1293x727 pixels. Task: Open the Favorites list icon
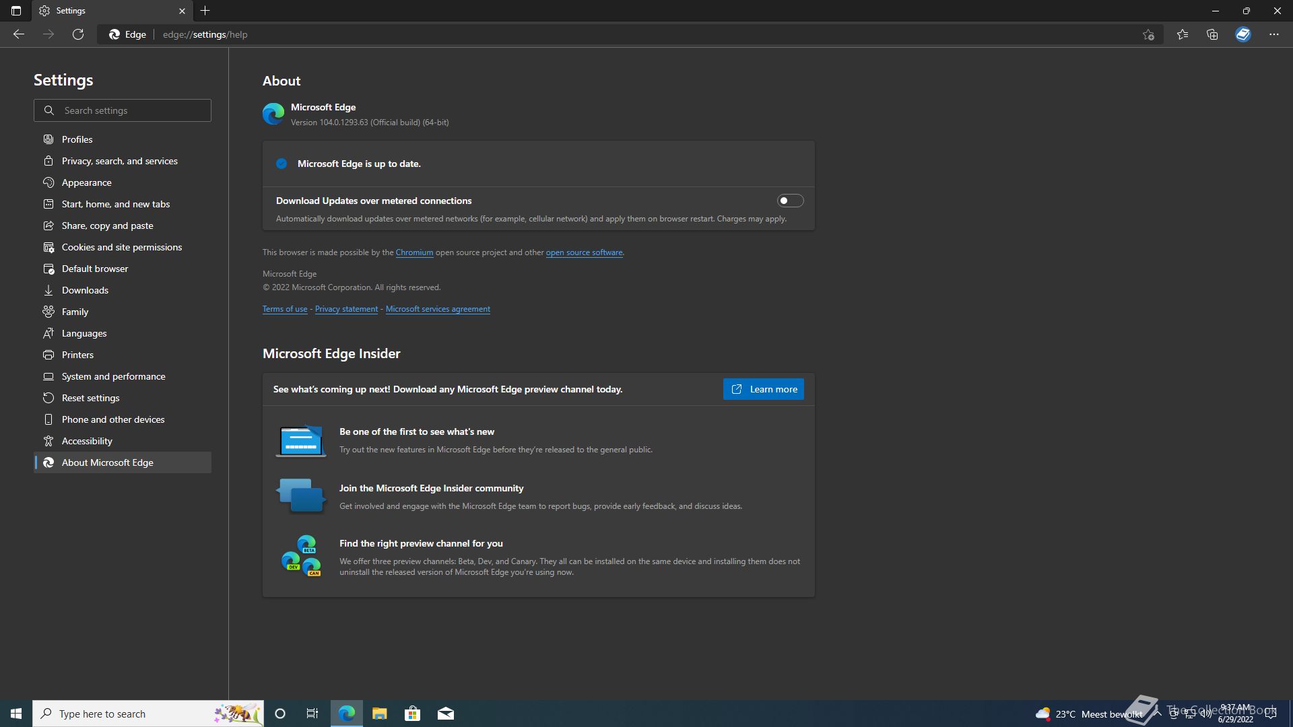pyautogui.click(x=1183, y=34)
